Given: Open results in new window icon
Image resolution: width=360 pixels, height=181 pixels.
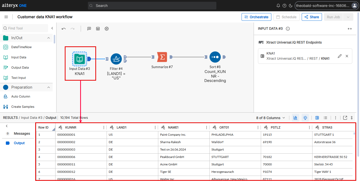Looking at the screenshot, I should (x=345, y=118).
